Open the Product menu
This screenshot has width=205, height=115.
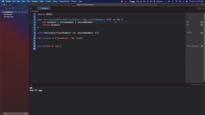48,1
